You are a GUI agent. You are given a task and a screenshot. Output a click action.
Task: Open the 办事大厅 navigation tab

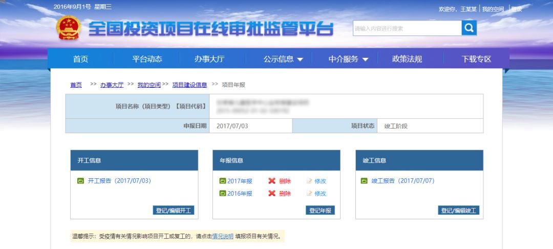tap(209, 59)
